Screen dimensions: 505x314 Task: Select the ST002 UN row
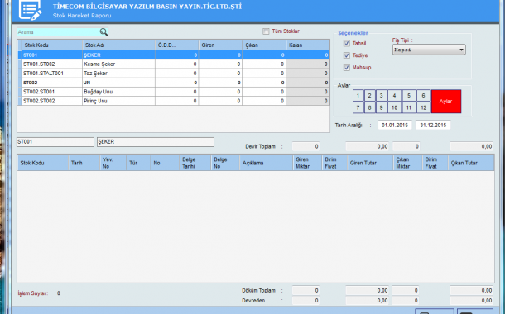pos(174,83)
